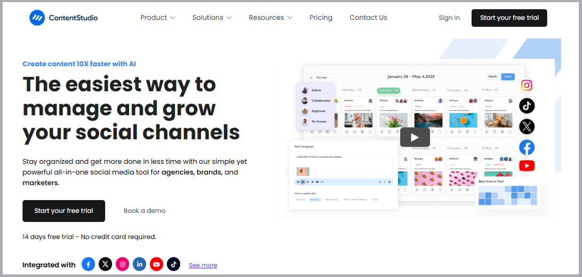Click the TikTok icon in Integrated with row
This screenshot has height=277, width=582.
pyautogui.click(x=173, y=264)
